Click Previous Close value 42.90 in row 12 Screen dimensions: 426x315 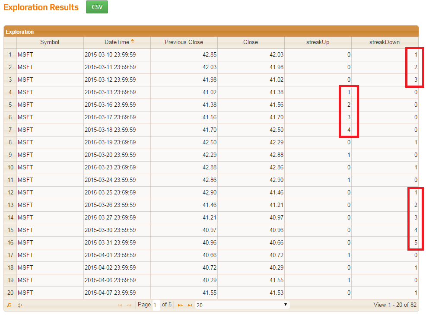(x=210, y=192)
